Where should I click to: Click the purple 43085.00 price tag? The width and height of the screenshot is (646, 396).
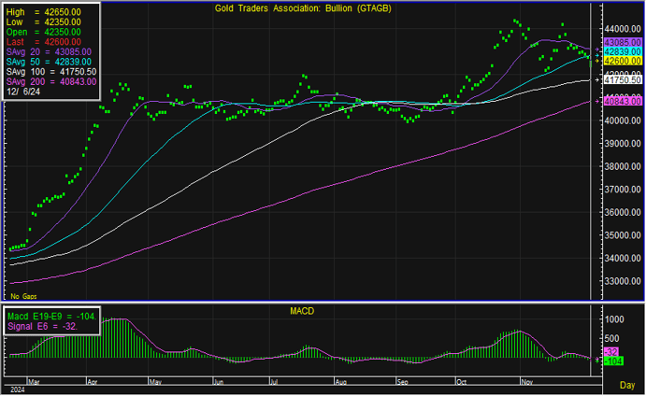pos(622,43)
